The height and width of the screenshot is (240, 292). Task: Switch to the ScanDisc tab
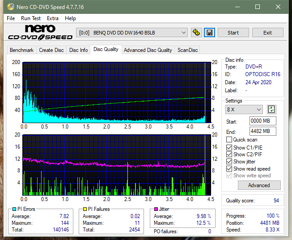[x=187, y=50]
